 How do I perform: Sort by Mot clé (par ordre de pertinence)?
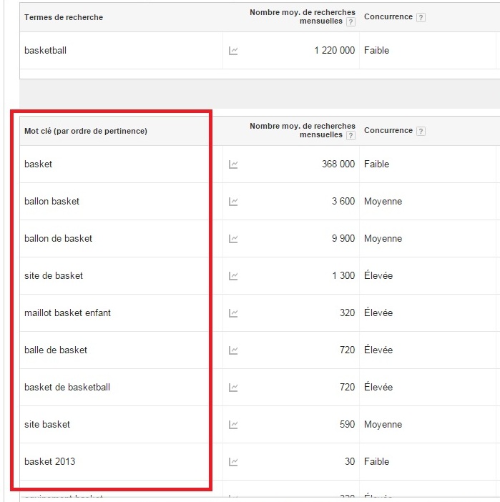[86, 131]
